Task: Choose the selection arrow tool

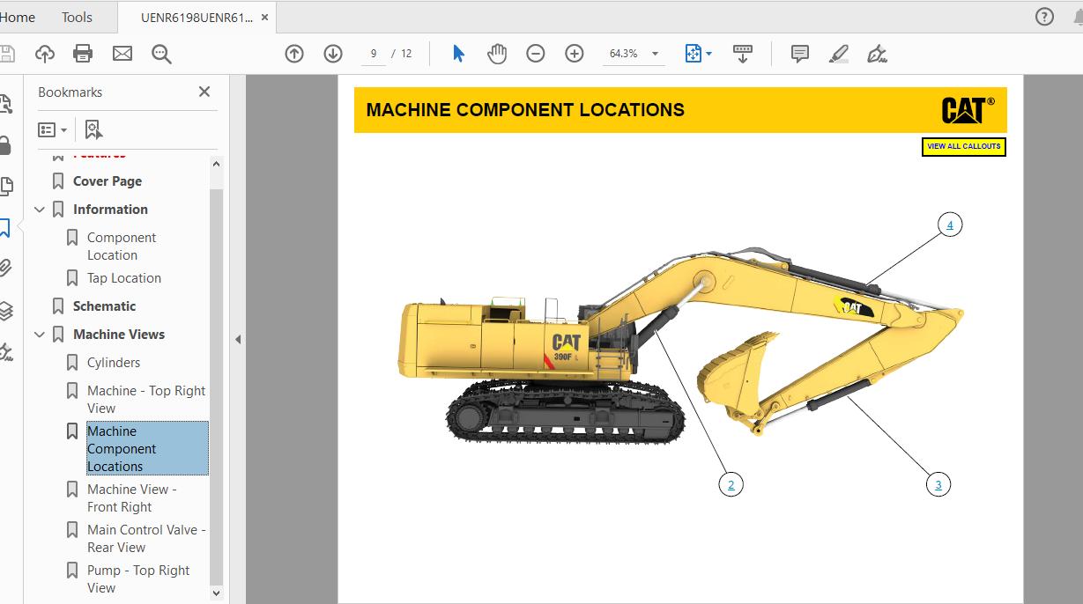Action: tap(458, 54)
